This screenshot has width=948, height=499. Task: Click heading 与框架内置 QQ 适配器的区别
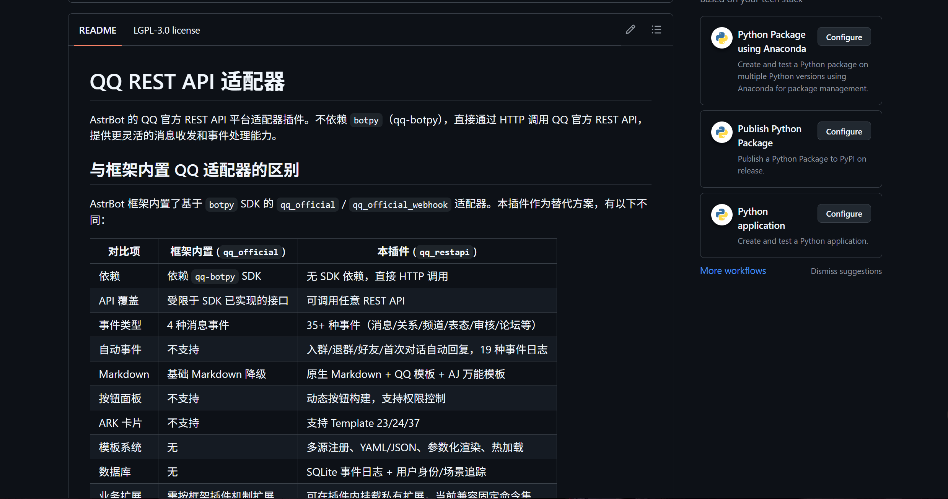[x=194, y=170]
